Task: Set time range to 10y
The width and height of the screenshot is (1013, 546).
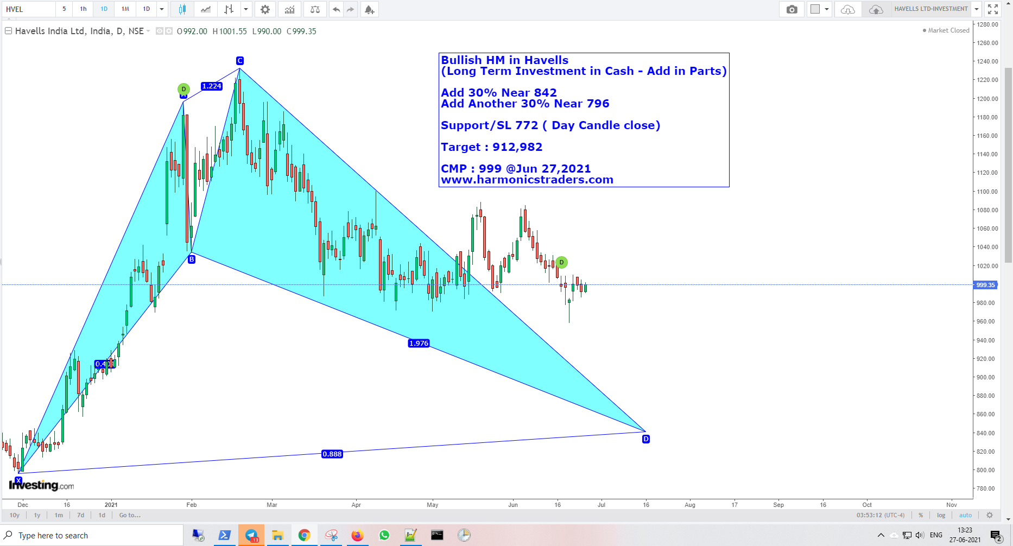Action: click(x=15, y=515)
